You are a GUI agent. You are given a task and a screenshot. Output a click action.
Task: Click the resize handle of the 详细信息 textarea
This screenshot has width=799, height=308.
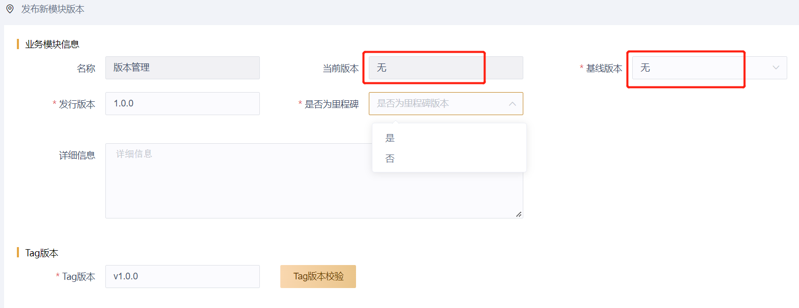click(519, 214)
